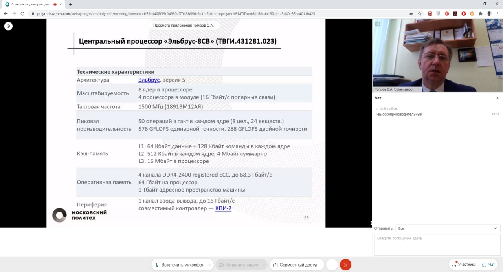Open Adobe Acrobat extension icon

455,13
